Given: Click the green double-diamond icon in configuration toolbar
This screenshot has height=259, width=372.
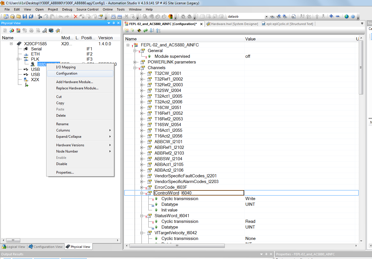Looking at the screenshot, I should click(145, 30).
